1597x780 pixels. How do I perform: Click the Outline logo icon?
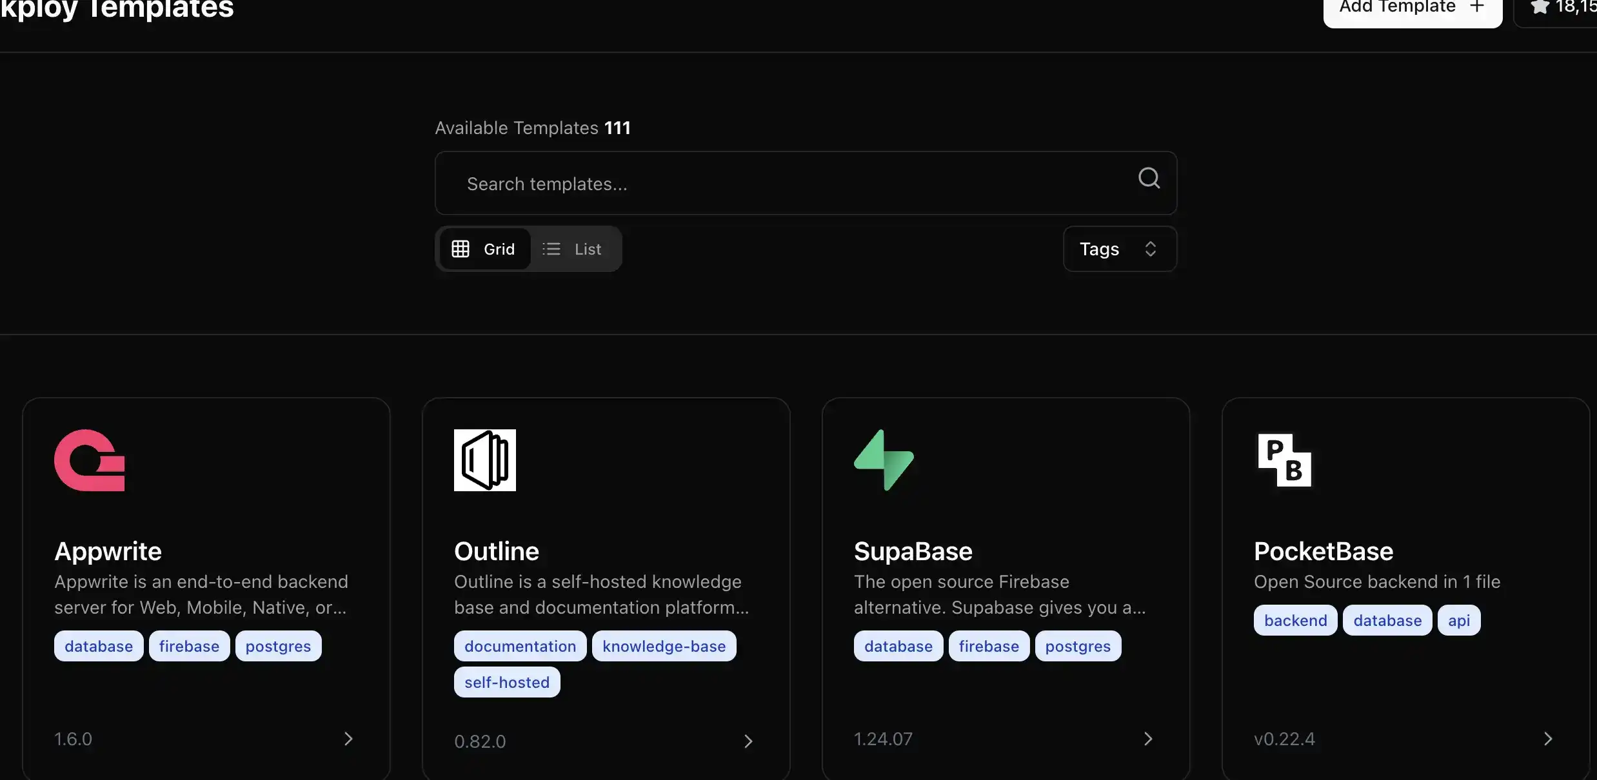pos(485,460)
